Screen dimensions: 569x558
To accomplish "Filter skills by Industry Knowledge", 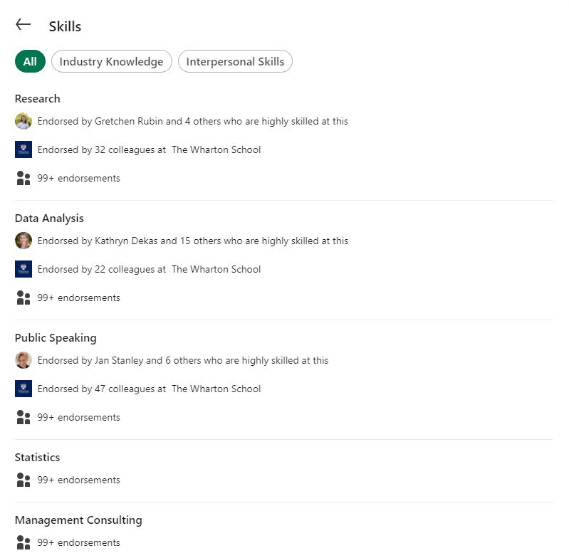I will tap(111, 61).
